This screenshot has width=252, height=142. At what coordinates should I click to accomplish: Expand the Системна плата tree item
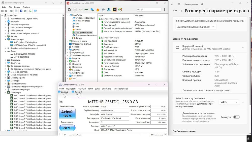(x=67, y=41)
